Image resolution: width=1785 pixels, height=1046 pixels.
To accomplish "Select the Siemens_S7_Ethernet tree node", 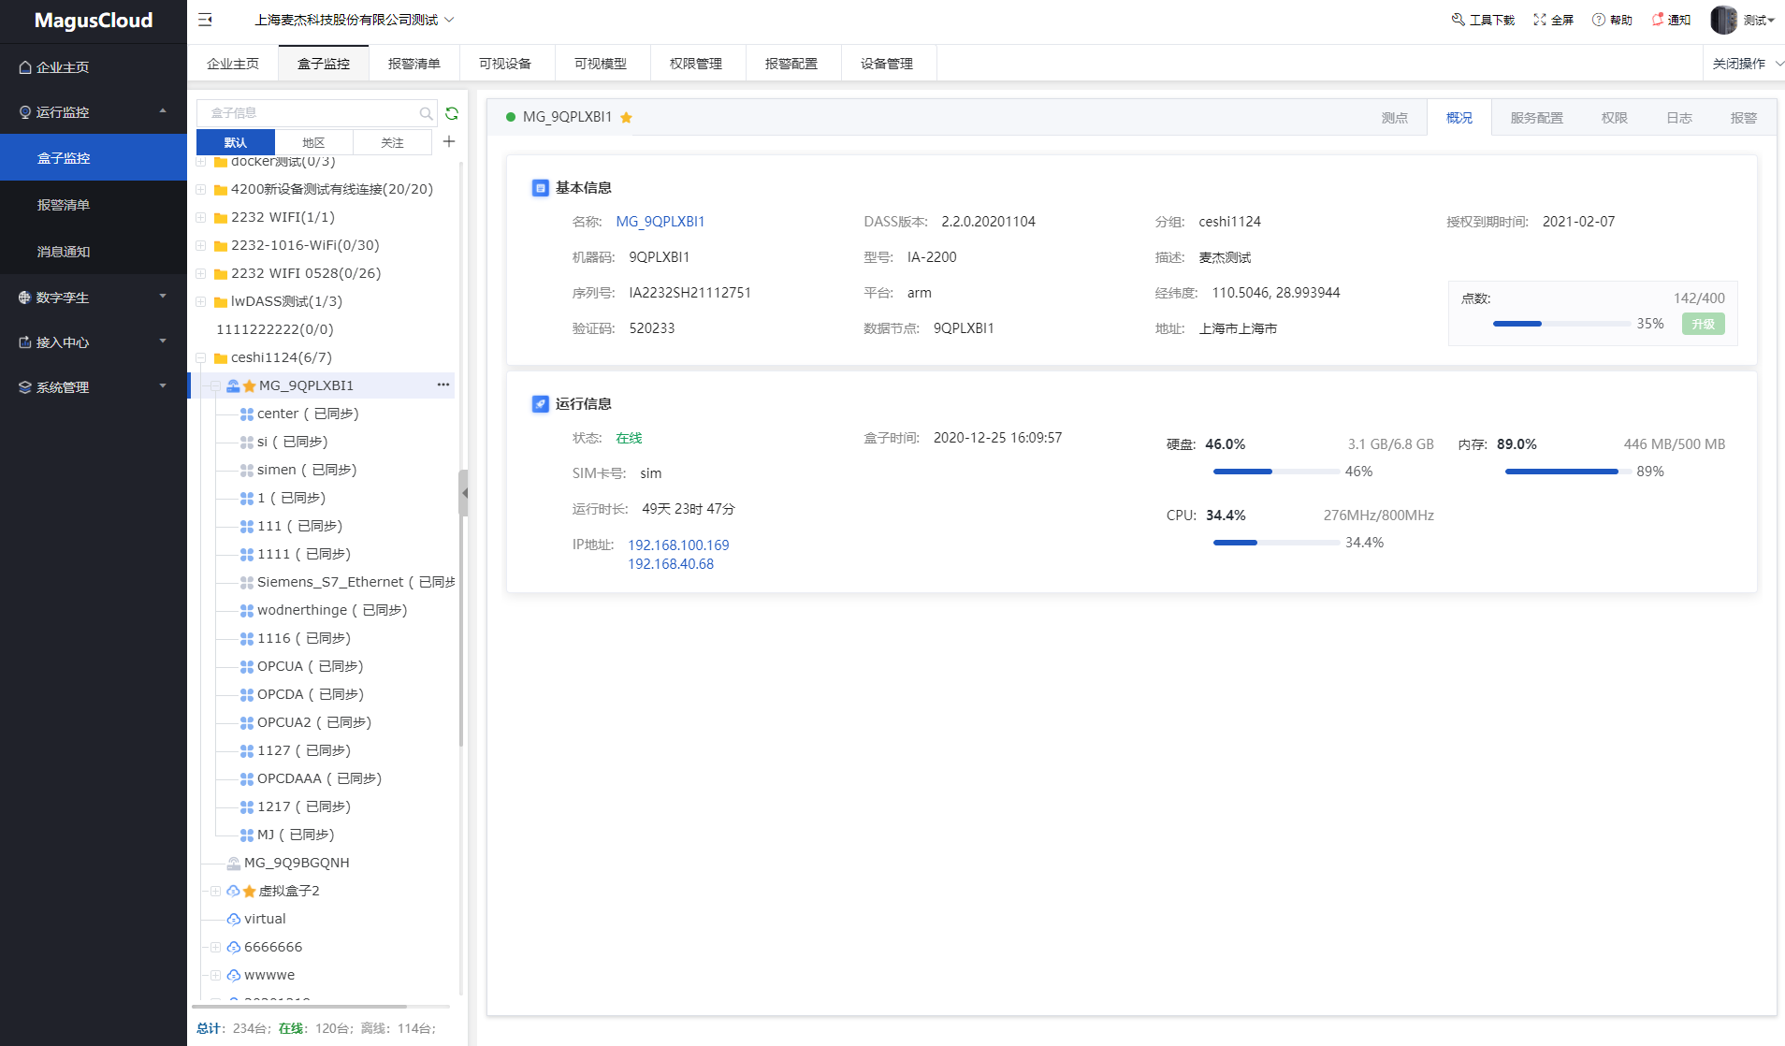I will pos(346,582).
